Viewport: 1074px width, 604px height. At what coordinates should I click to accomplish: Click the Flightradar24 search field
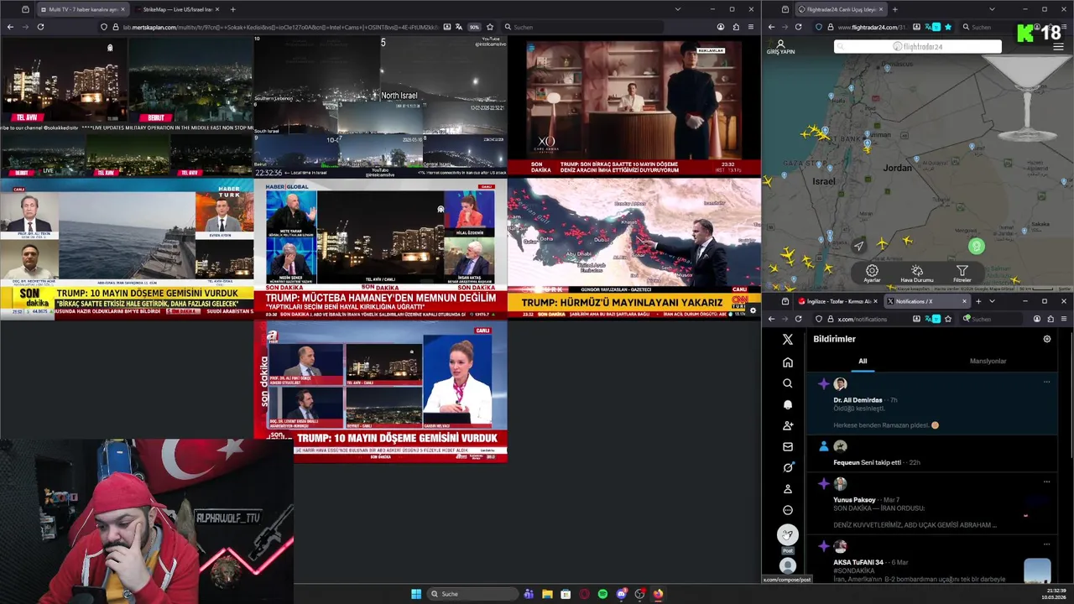918,46
